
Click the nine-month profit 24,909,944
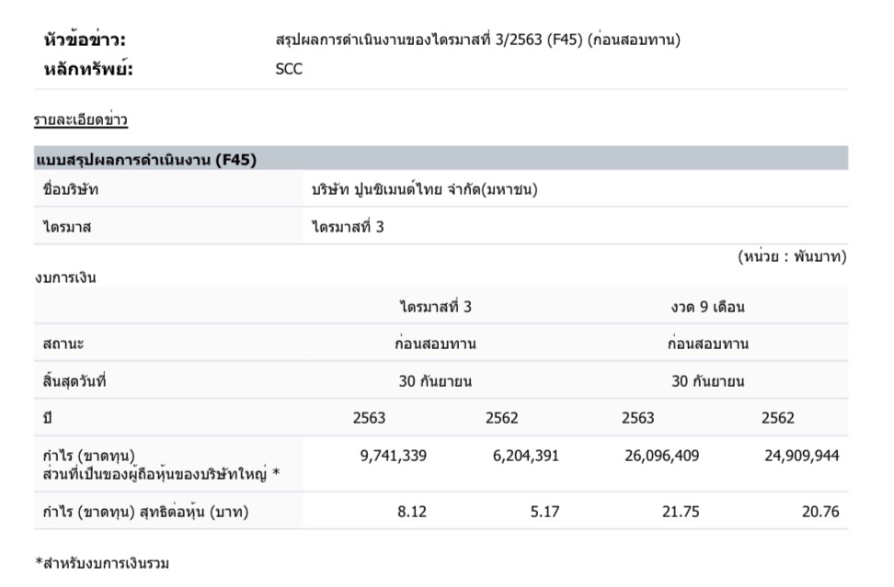pyautogui.click(x=801, y=456)
